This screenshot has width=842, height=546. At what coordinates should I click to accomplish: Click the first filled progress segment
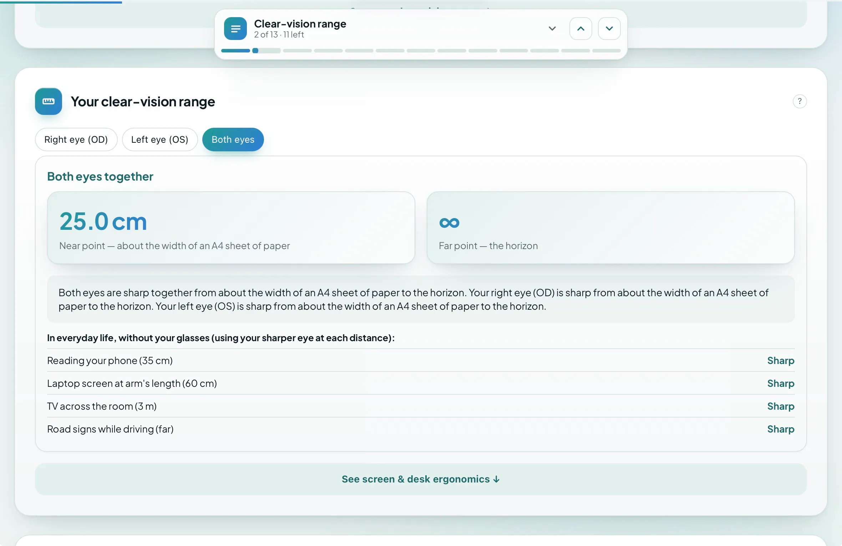235,51
